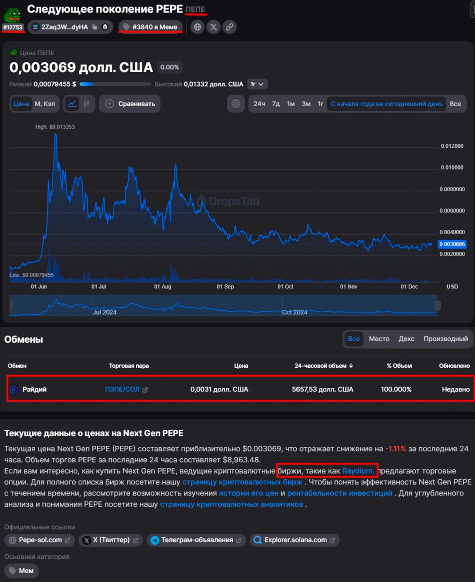Click the #12753 rank badge

13,27
